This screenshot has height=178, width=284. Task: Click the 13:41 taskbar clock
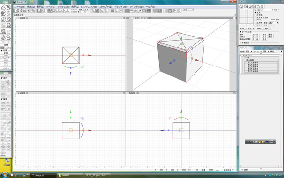coord(279,175)
